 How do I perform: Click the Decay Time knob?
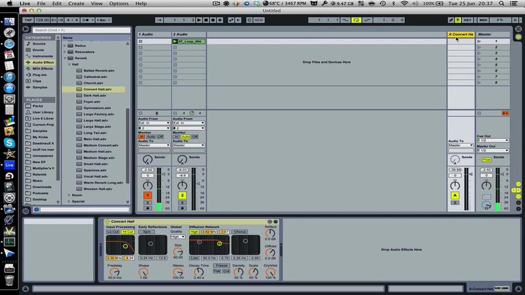[199, 272]
